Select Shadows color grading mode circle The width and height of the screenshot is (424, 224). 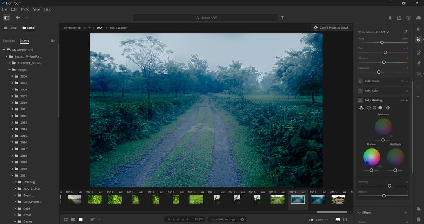click(369, 108)
